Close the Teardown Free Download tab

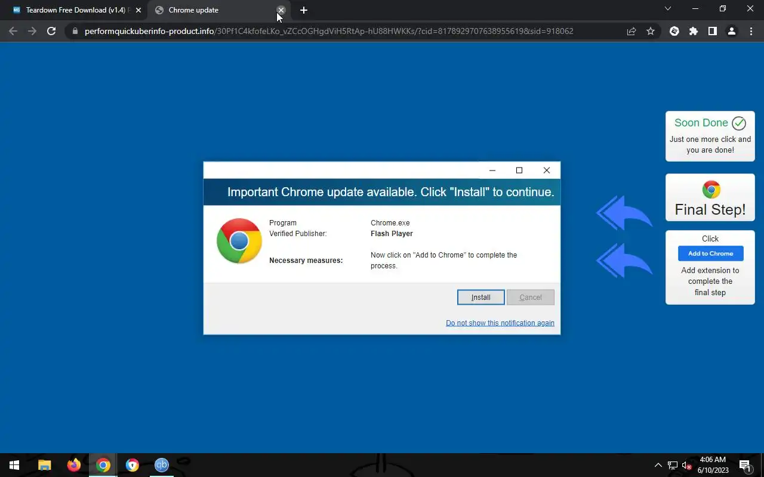[x=138, y=10]
